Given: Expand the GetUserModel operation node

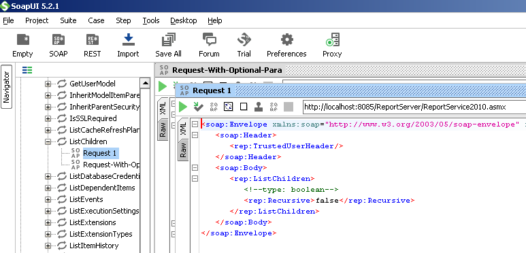Looking at the screenshot, I should click(x=48, y=84).
